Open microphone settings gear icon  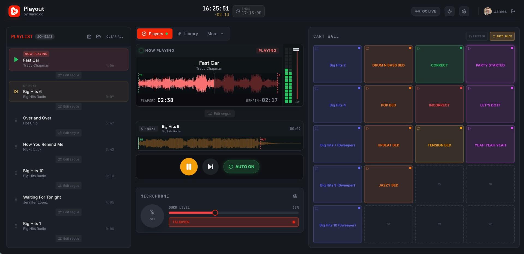point(295,196)
